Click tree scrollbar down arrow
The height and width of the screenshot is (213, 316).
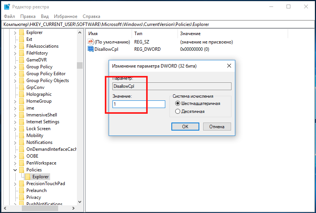(x=80, y=202)
